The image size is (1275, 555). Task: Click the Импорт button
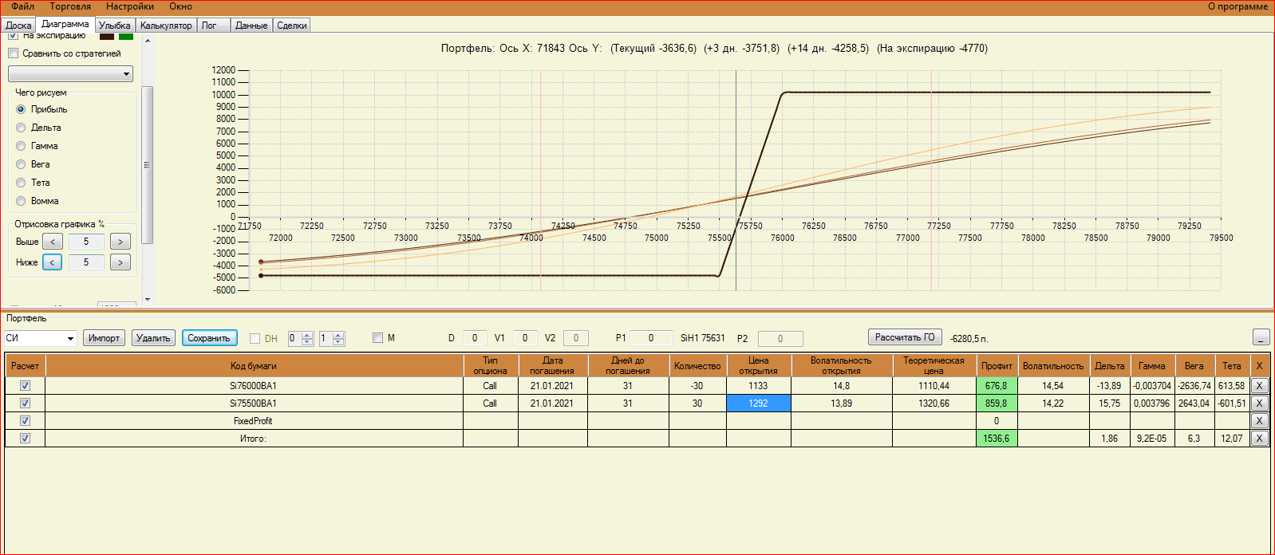point(104,338)
